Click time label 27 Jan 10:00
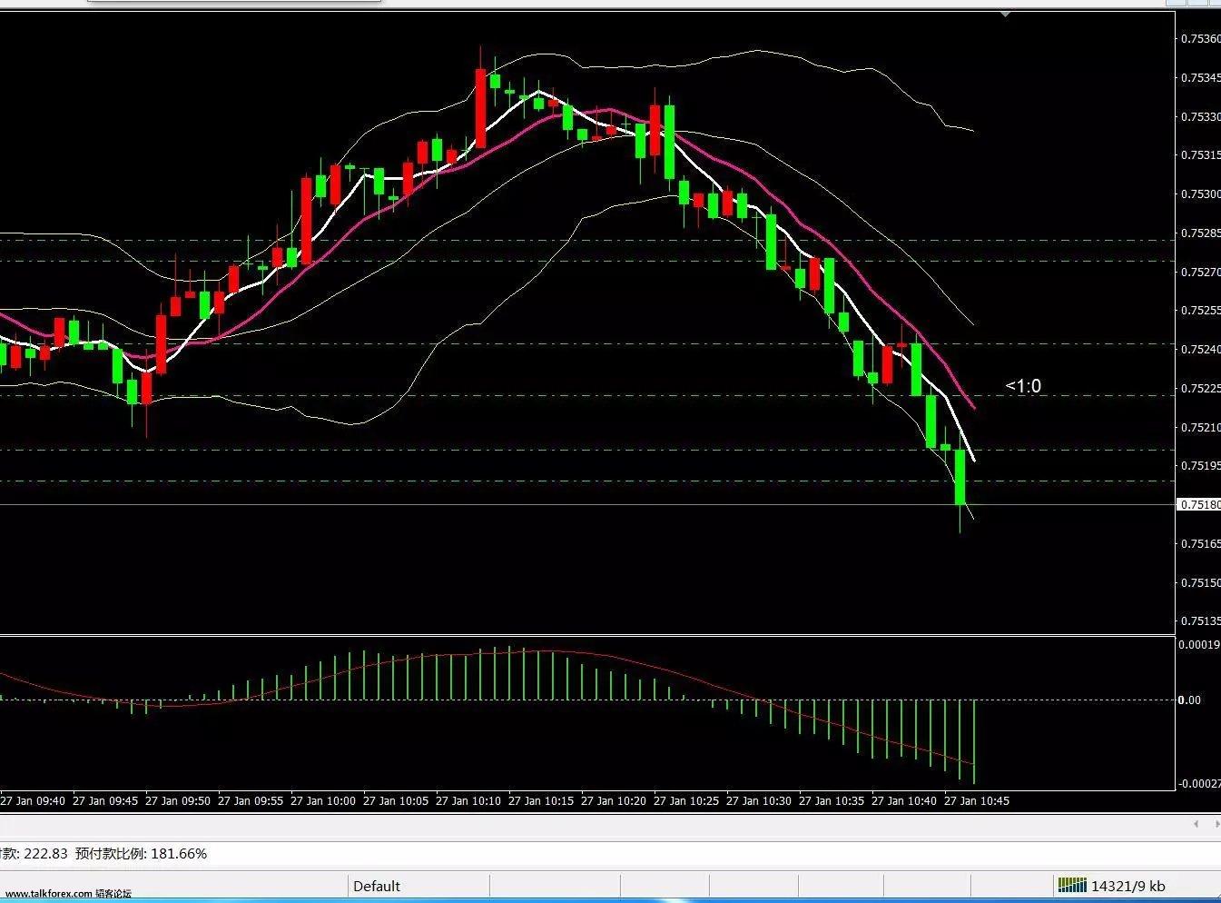The image size is (1221, 903). (323, 801)
